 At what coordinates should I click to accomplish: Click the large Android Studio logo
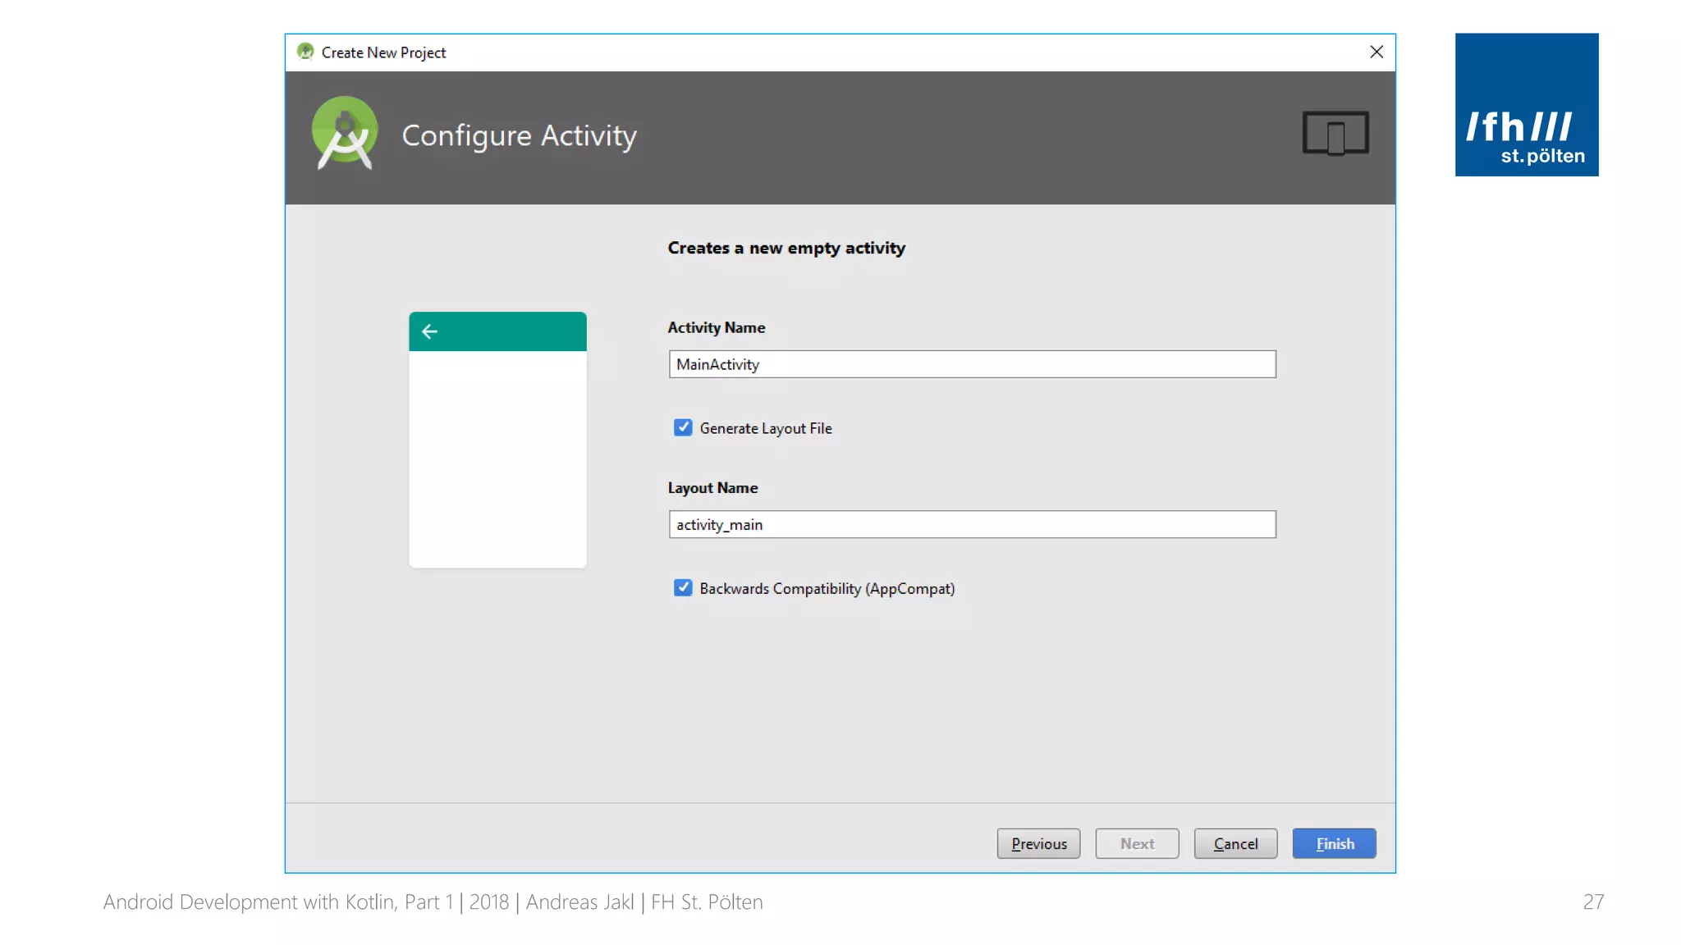coord(345,133)
